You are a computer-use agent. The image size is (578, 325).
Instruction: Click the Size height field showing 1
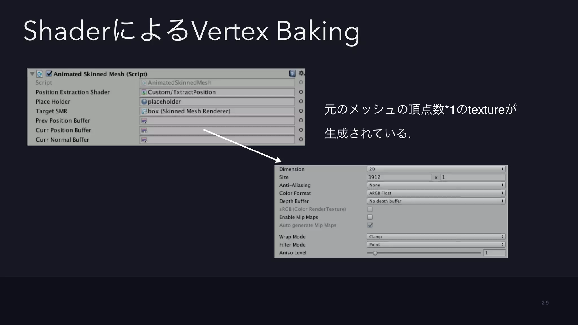(x=473, y=177)
